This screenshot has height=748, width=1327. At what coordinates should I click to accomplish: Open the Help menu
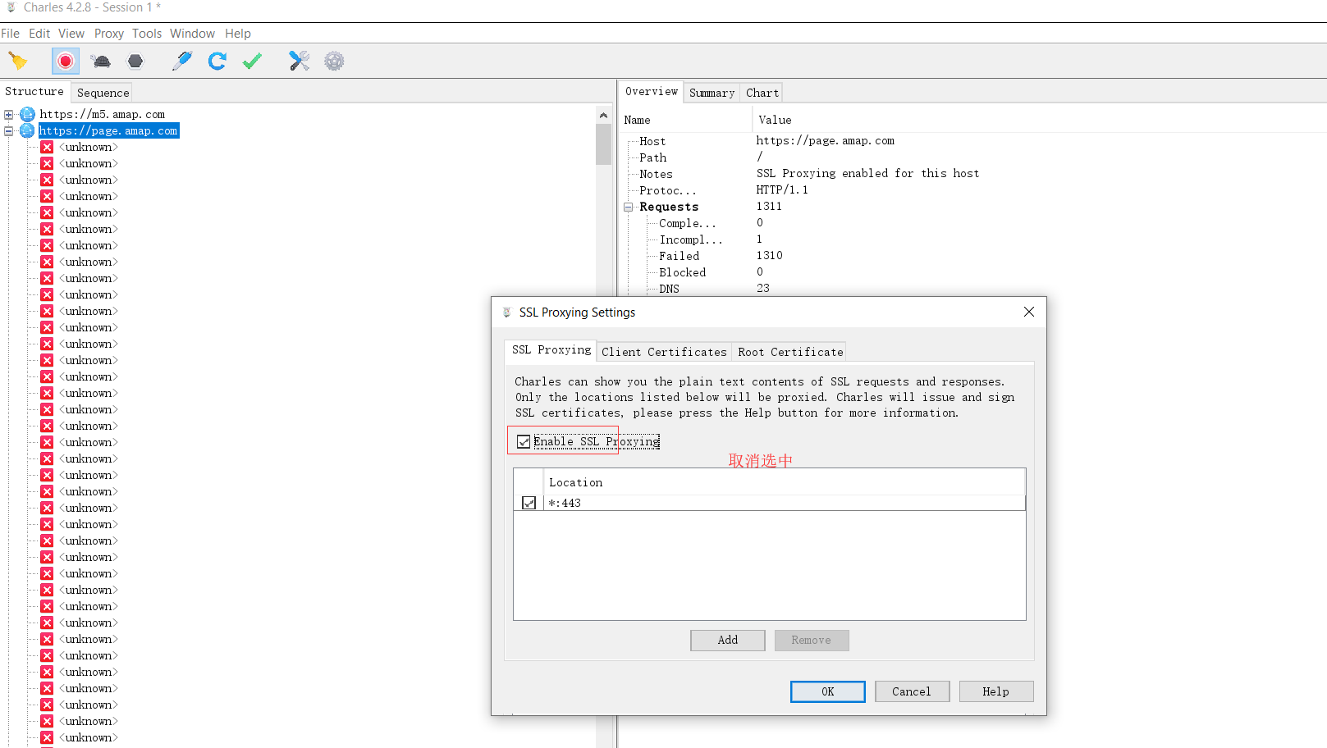(x=238, y=34)
